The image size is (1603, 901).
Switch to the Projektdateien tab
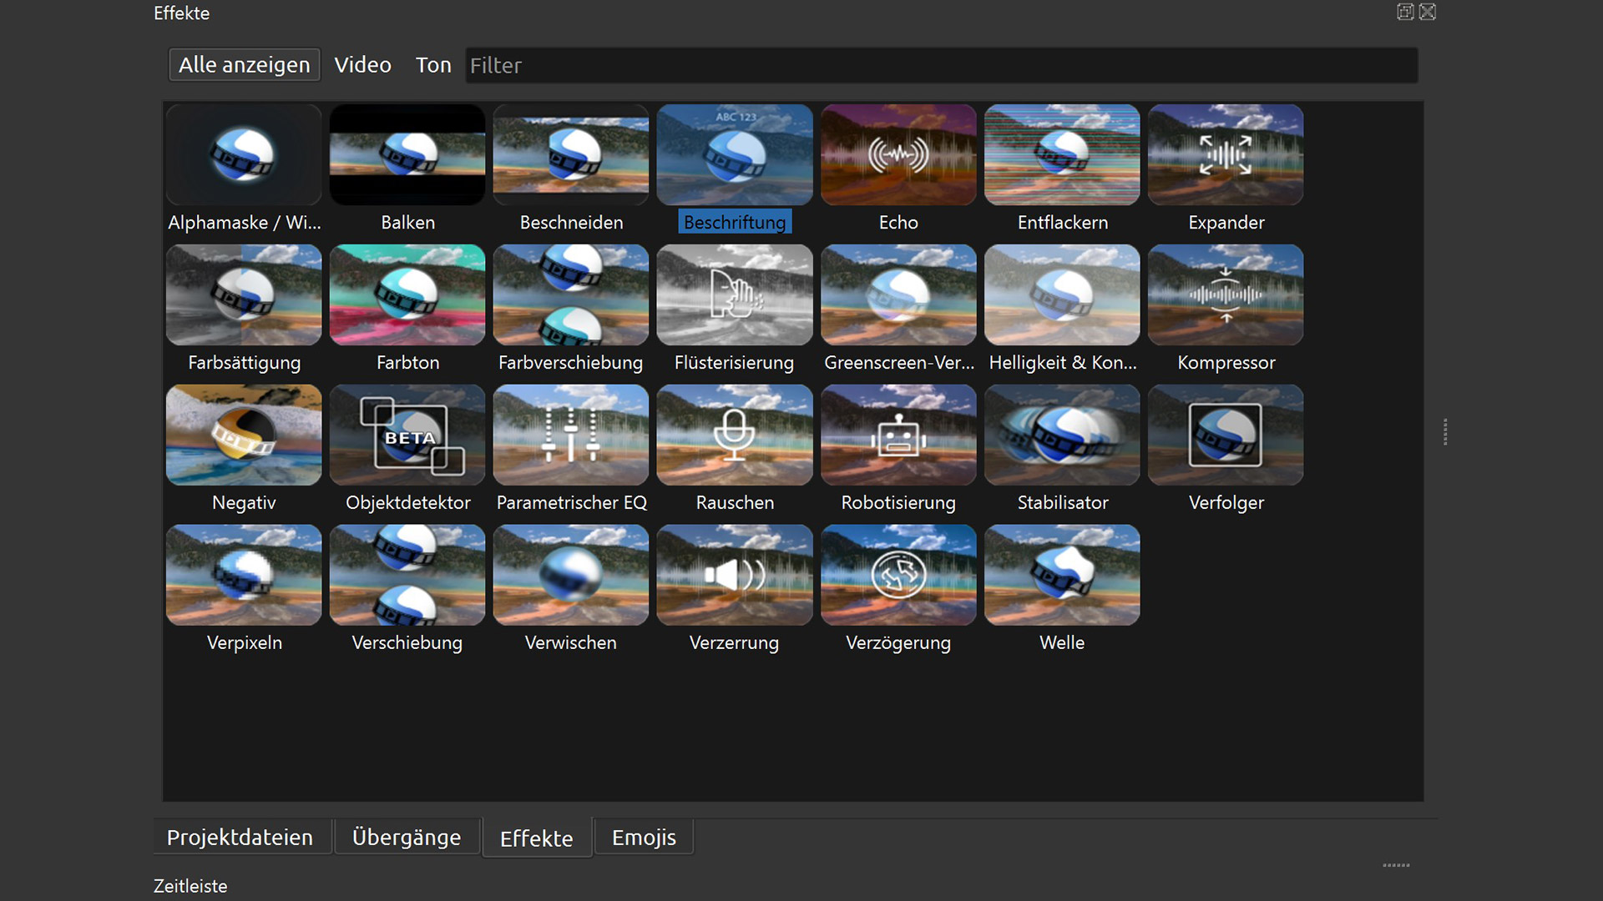240,838
